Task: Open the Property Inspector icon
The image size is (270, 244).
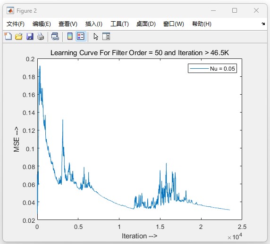Action: pyautogui.click(x=106, y=36)
